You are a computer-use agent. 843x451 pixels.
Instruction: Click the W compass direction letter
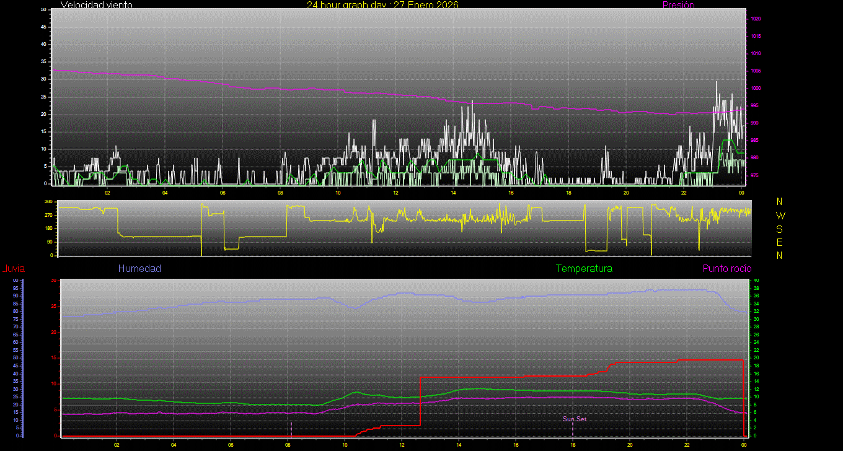pyautogui.click(x=780, y=216)
